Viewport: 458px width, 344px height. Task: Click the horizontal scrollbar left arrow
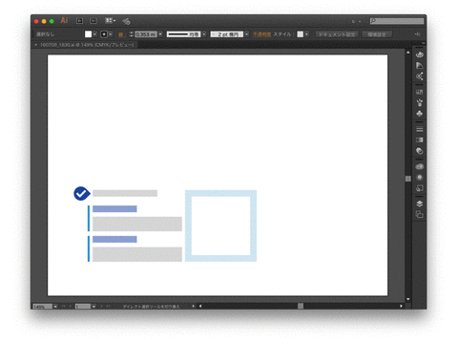(x=200, y=306)
